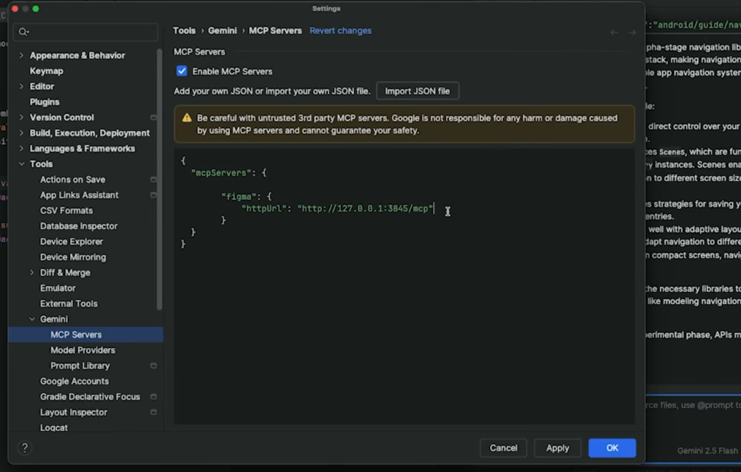Click the Import JSON file button
The height and width of the screenshot is (472, 741).
417,90
